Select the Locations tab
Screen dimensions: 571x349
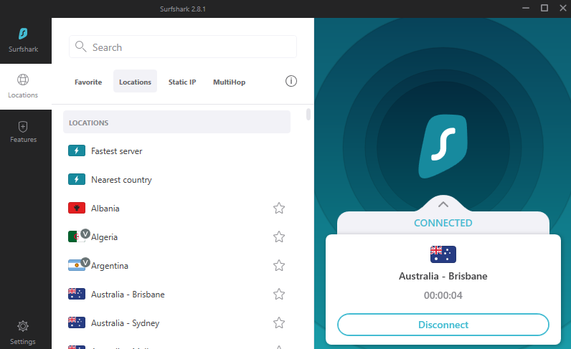[135, 81]
